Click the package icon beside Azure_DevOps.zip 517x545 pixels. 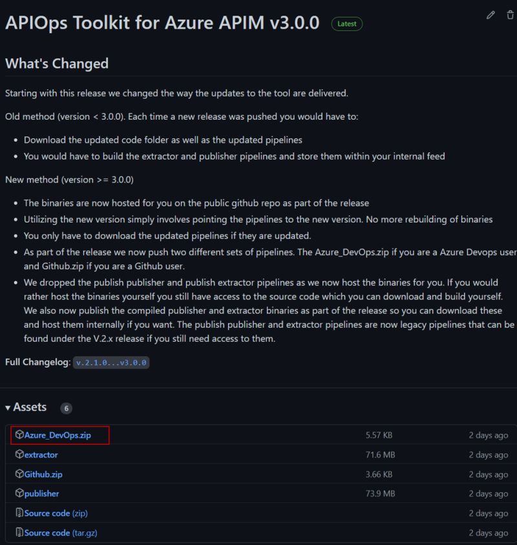[20, 435]
